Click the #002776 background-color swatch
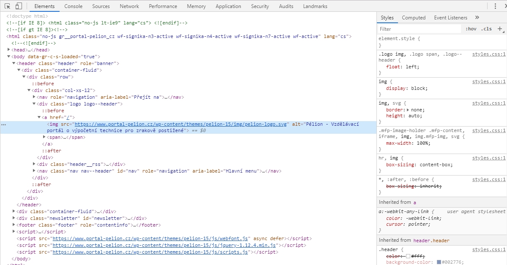Screen dimensions: 507x265 click(439, 262)
